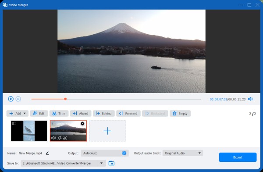Maximize the Video Merger window

tap(249, 5)
